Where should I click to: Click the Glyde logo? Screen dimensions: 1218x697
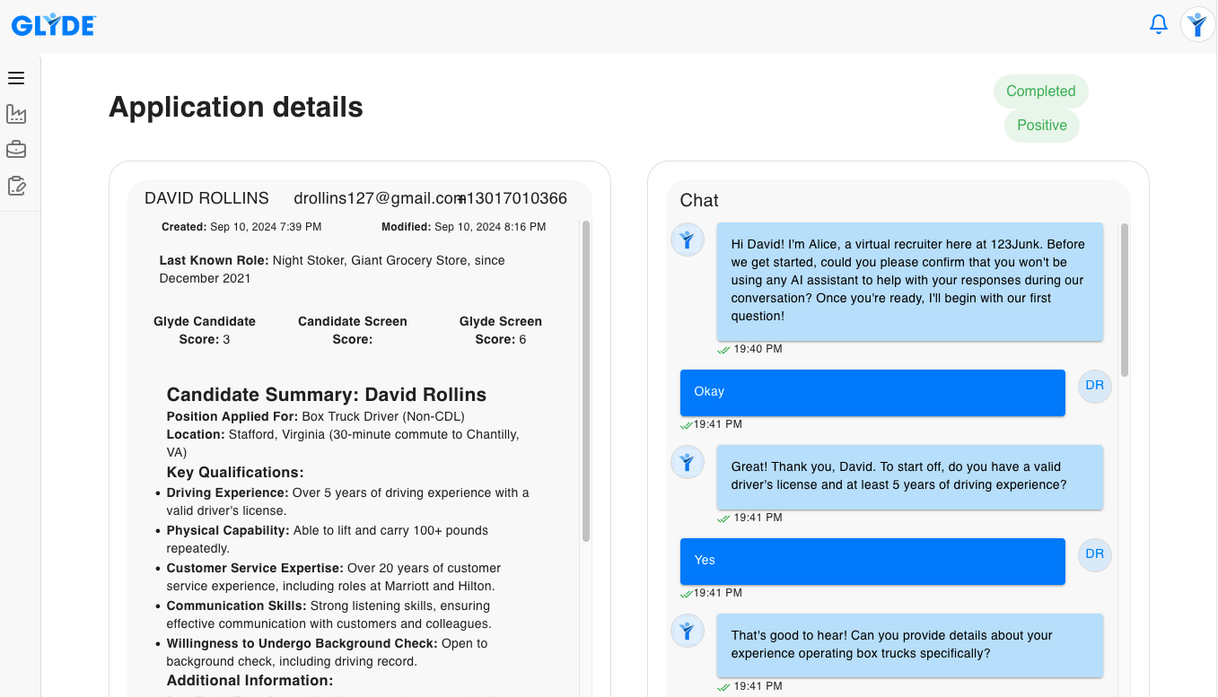pos(54,26)
